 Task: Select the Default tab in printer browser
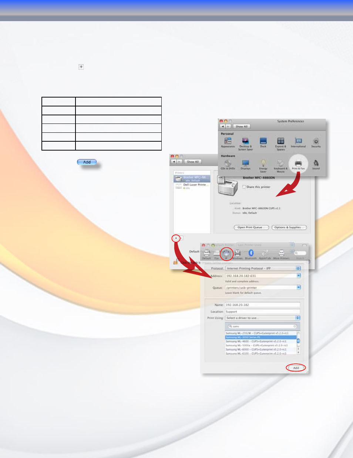coord(206,254)
